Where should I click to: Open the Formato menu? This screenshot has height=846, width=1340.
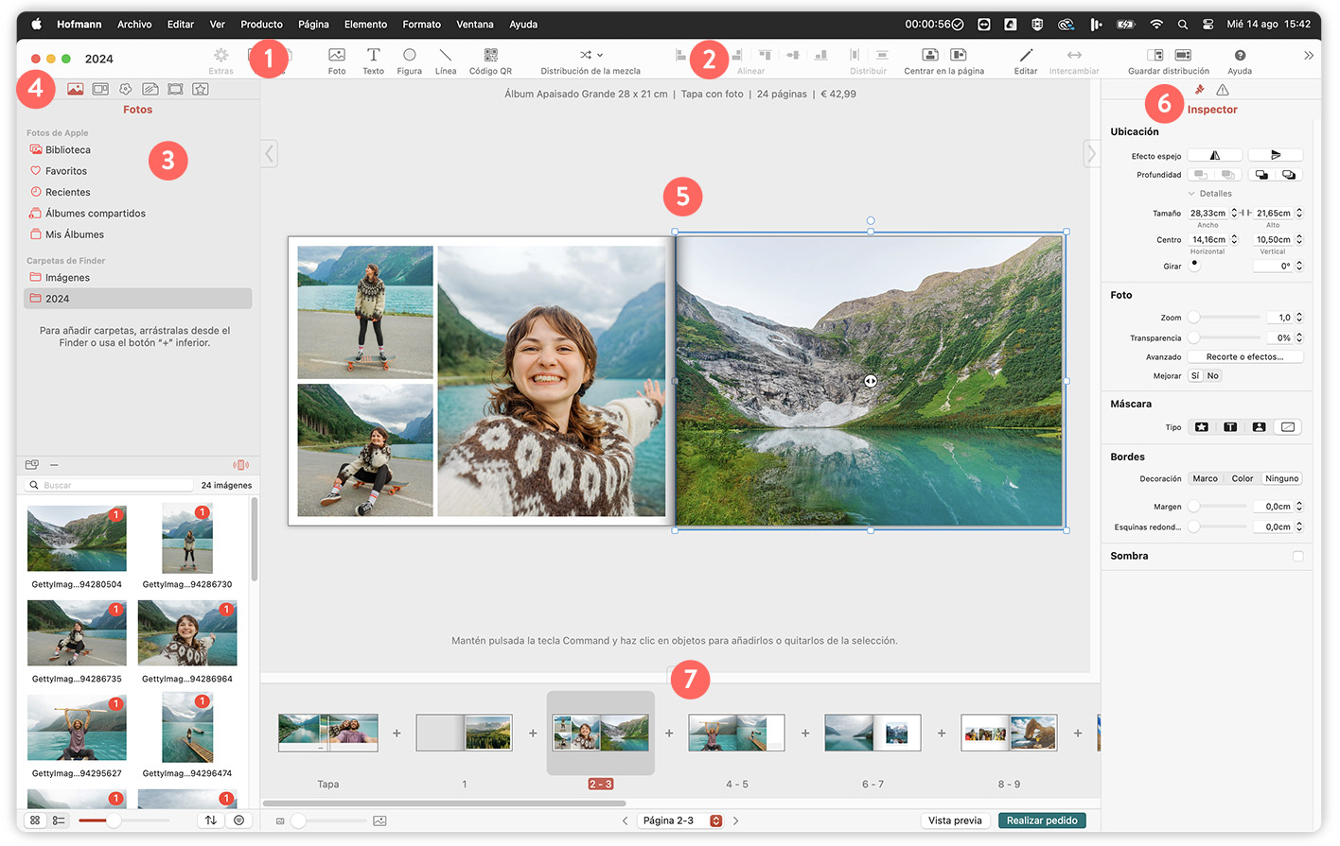[421, 25]
